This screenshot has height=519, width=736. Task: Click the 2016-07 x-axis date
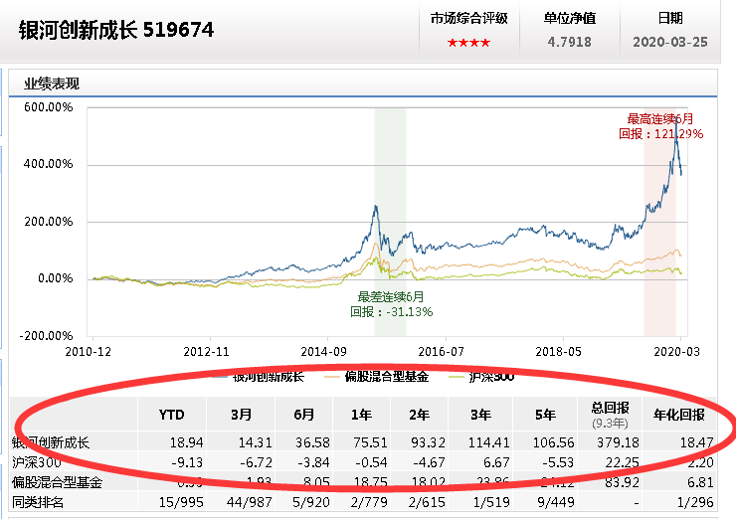pyautogui.click(x=442, y=352)
